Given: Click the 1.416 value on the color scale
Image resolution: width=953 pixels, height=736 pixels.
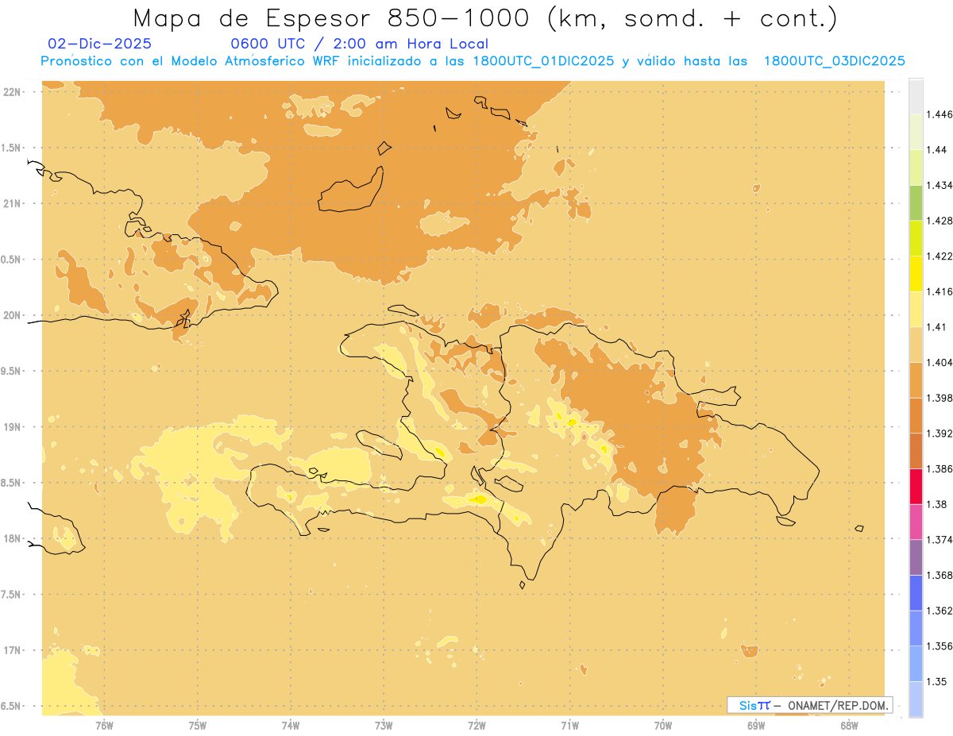Looking at the screenshot, I should [939, 291].
